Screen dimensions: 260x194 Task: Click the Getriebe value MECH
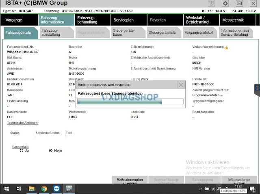click(197, 63)
